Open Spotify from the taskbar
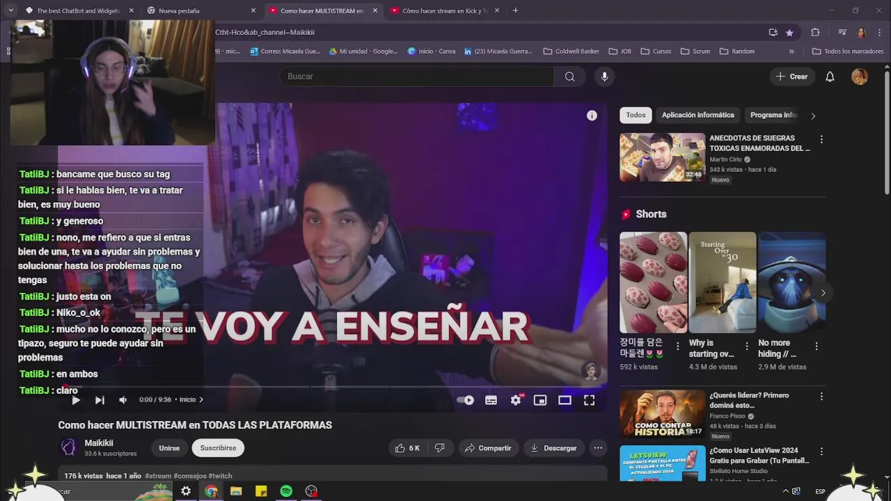This screenshot has height=501, width=891. point(286,491)
